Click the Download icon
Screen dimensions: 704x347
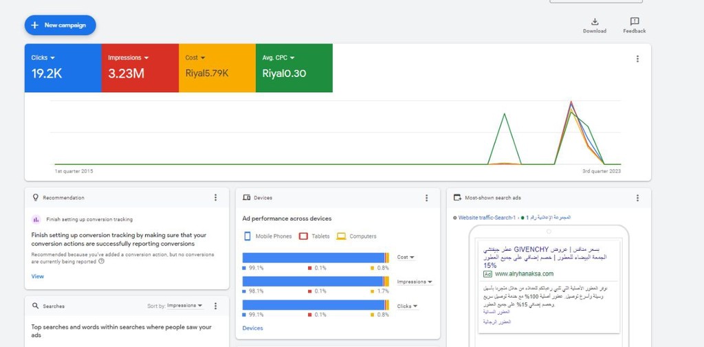pos(595,22)
